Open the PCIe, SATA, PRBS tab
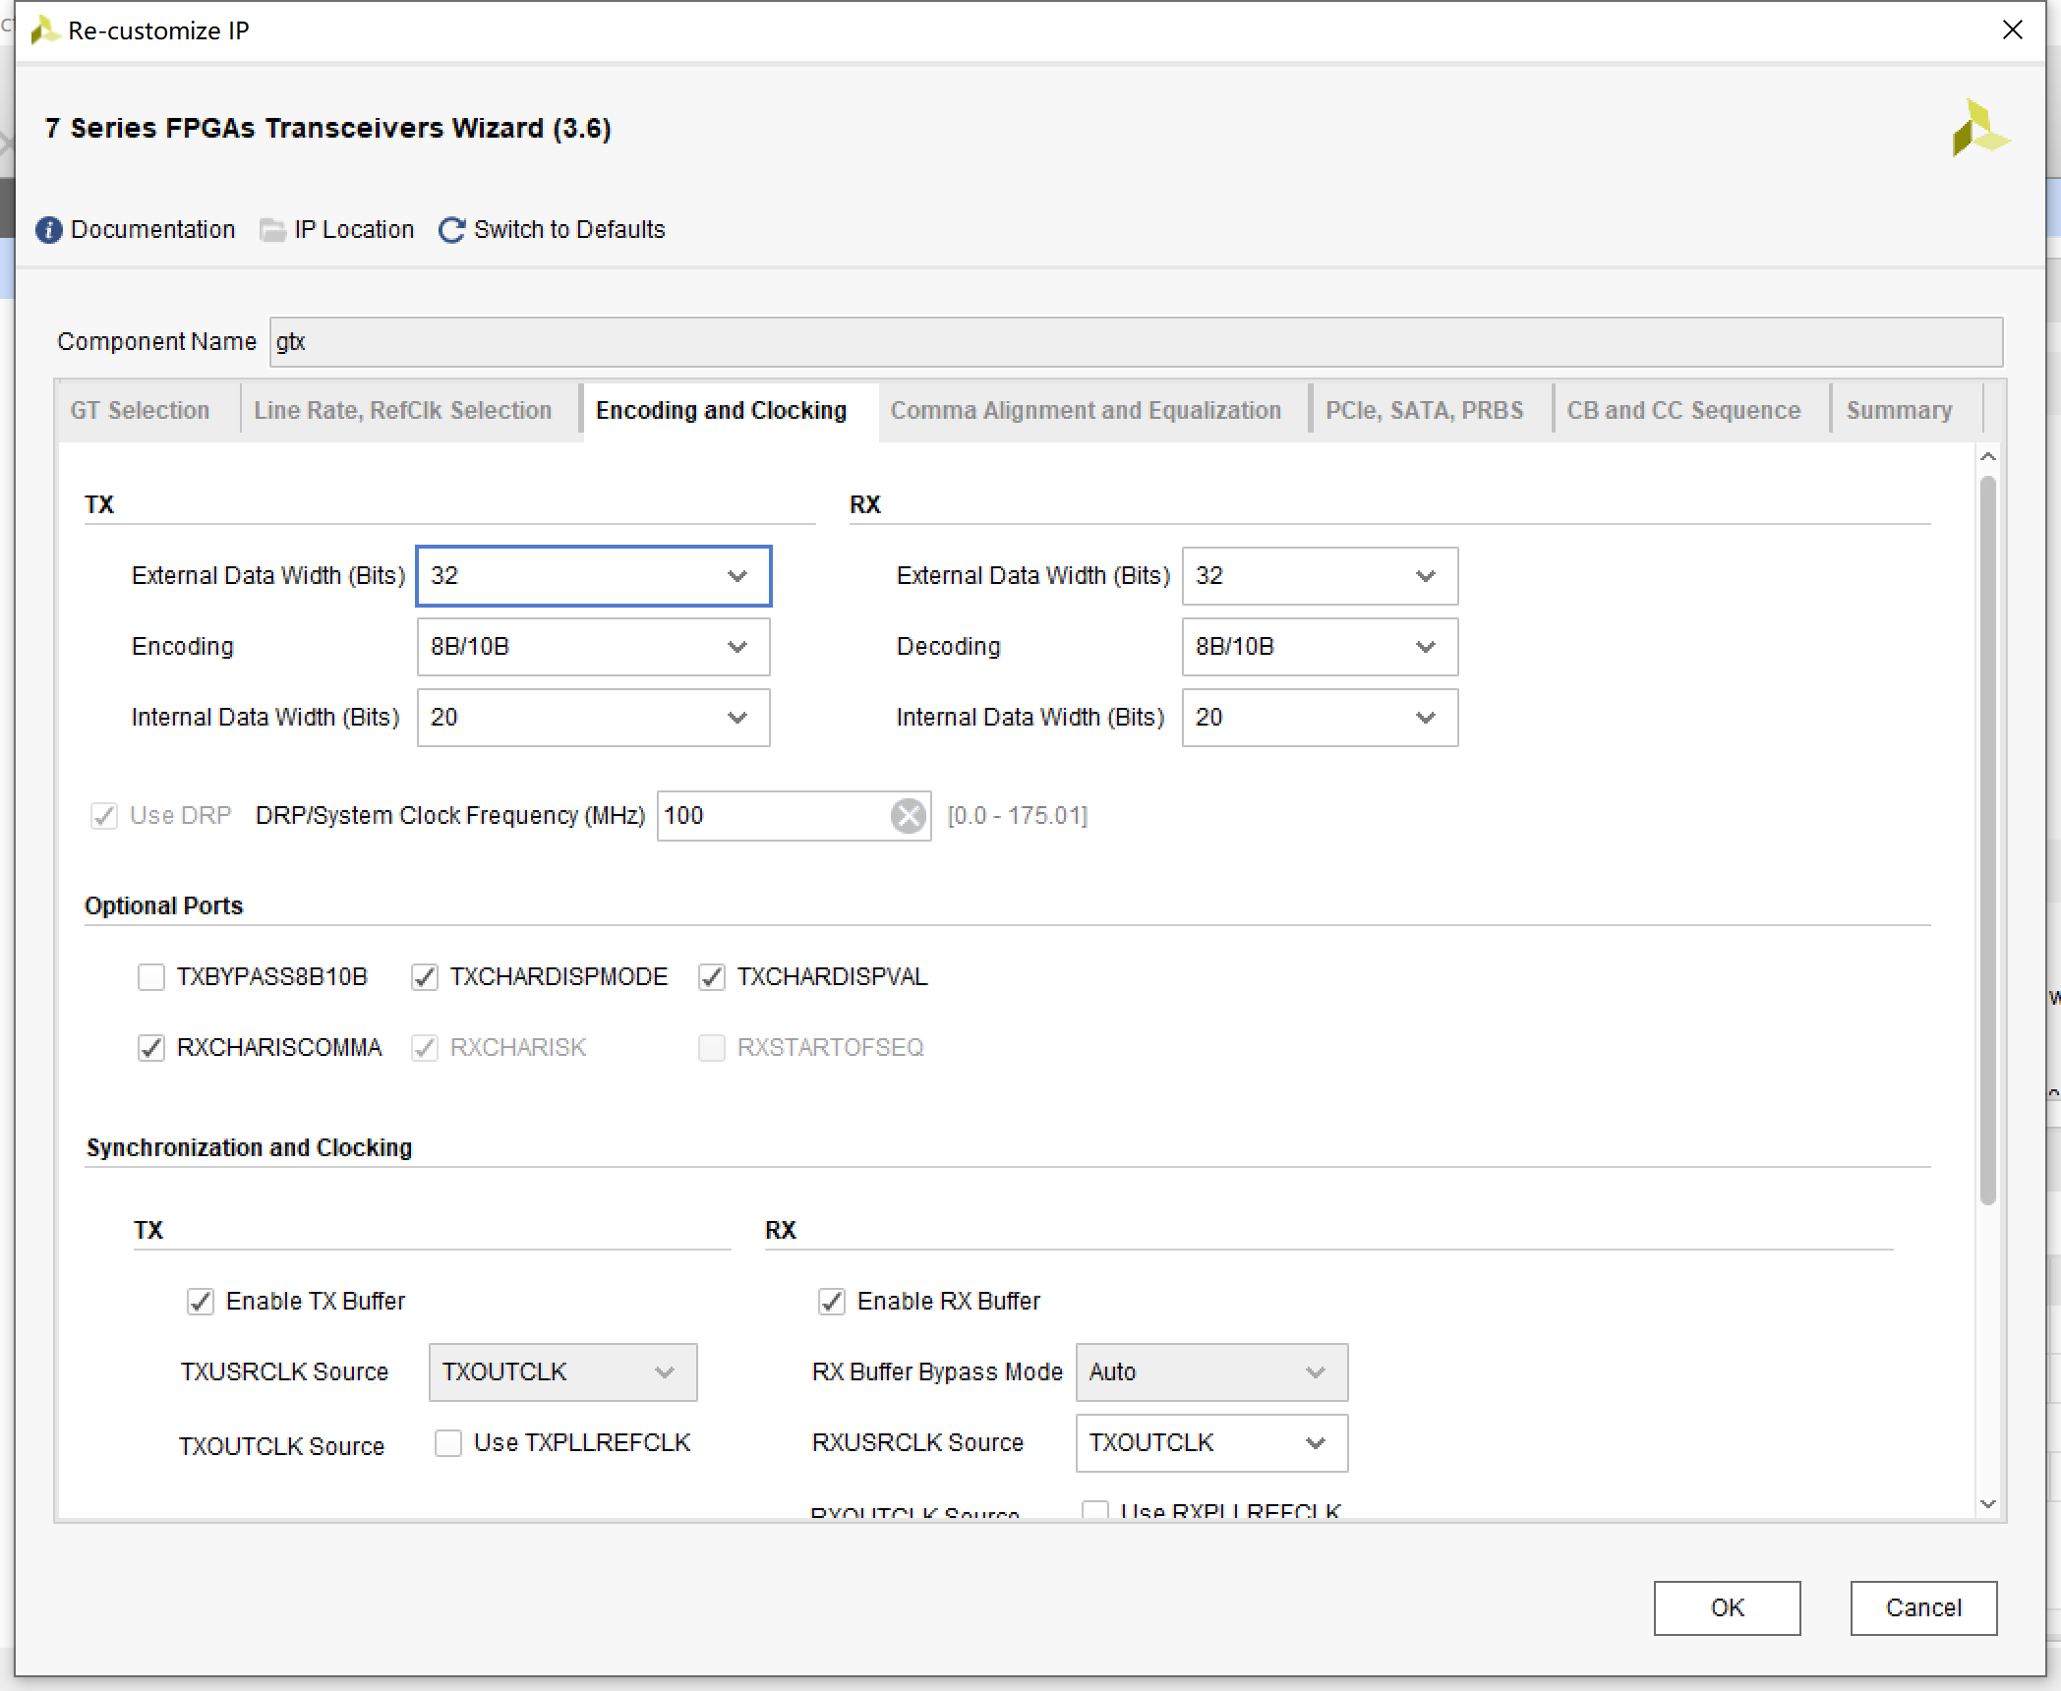The width and height of the screenshot is (2061, 1691). (x=1424, y=410)
